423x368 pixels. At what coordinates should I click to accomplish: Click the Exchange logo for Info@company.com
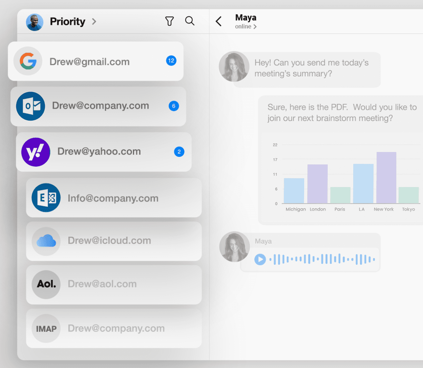pos(46,198)
